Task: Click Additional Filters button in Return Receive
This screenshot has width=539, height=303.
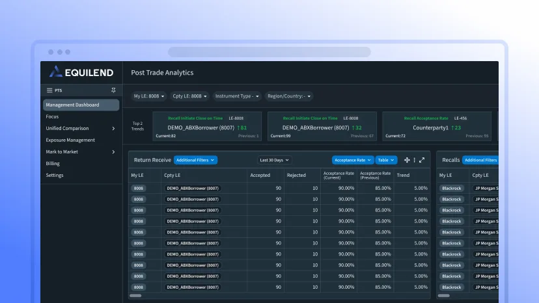Action: [195, 160]
